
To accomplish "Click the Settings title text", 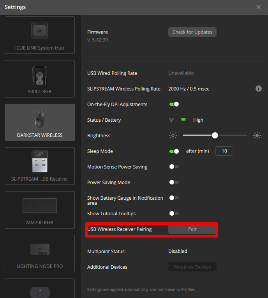I will (x=15, y=7).
